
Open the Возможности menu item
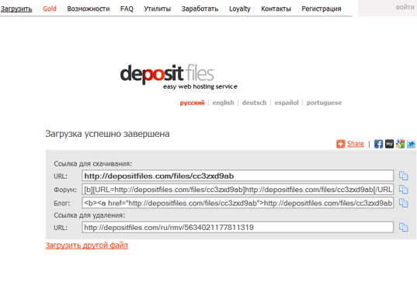click(89, 9)
